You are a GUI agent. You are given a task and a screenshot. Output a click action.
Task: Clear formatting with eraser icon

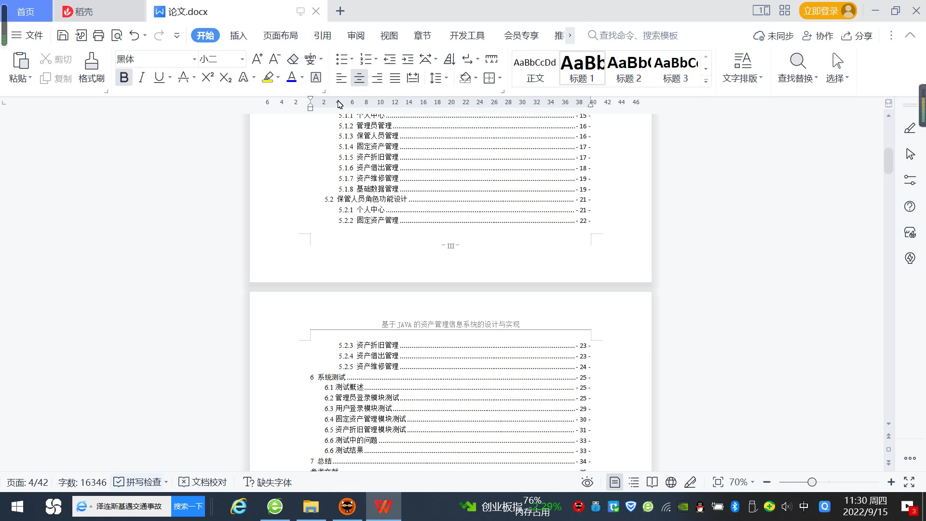click(293, 59)
